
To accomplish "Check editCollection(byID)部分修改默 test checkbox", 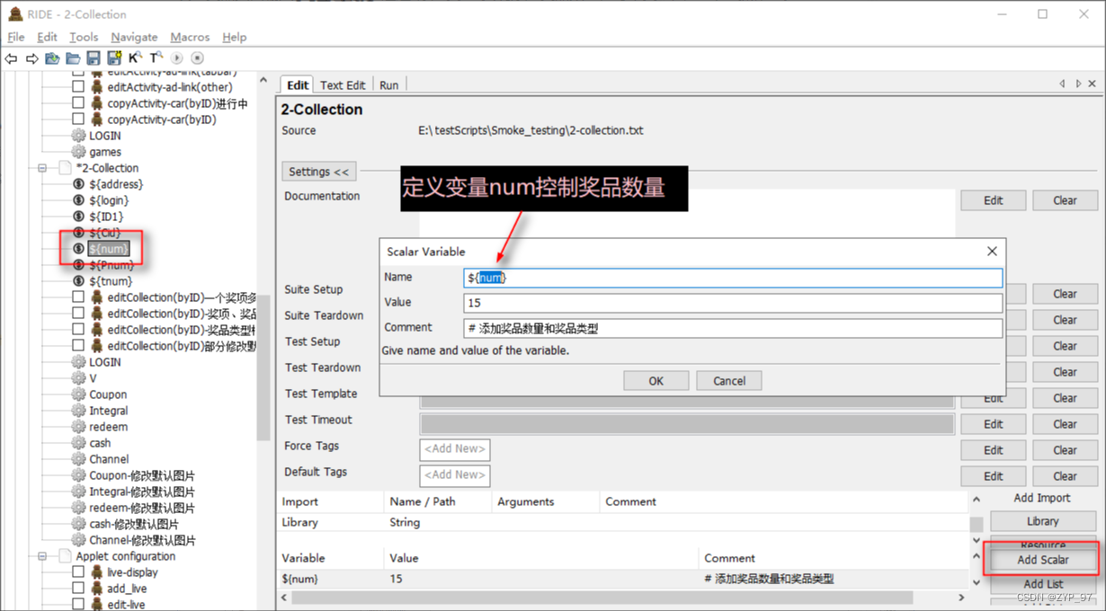I will pyautogui.click(x=78, y=346).
